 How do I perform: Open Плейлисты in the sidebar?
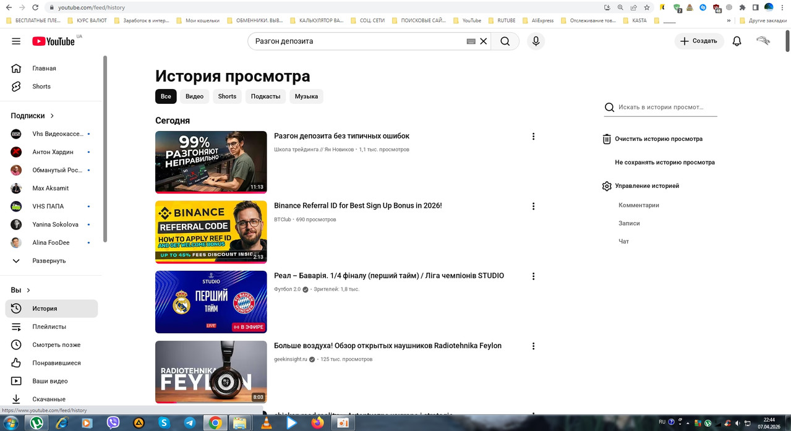click(x=51, y=326)
